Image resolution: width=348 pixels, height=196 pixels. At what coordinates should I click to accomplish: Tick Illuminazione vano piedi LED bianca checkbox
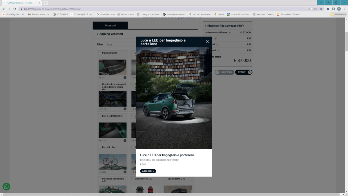pyautogui.click(x=100, y=84)
